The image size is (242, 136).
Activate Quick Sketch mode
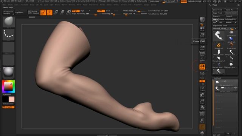point(34,12)
